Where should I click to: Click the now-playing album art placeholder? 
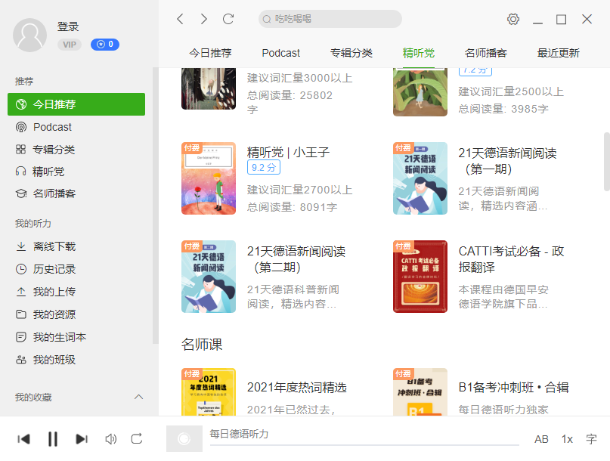tap(184, 439)
